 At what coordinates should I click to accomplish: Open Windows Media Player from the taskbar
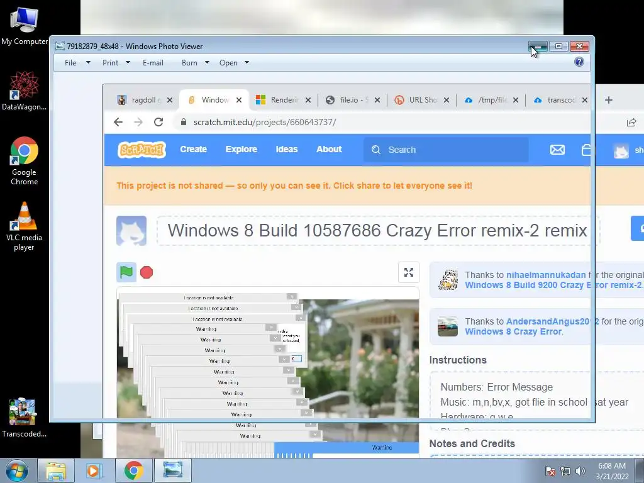pyautogui.click(x=94, y=470)
